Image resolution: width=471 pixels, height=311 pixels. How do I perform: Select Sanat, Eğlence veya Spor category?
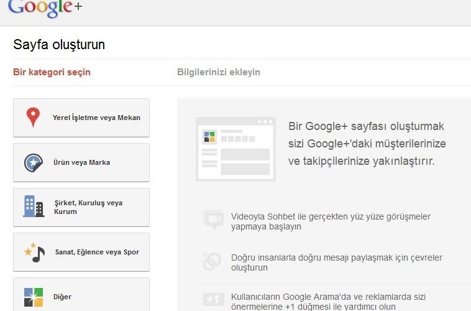[81, 252]
